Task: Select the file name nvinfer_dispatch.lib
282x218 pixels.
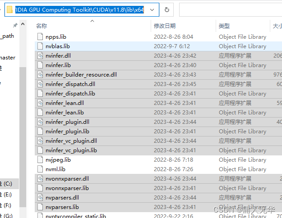Action: coord(70,94)
